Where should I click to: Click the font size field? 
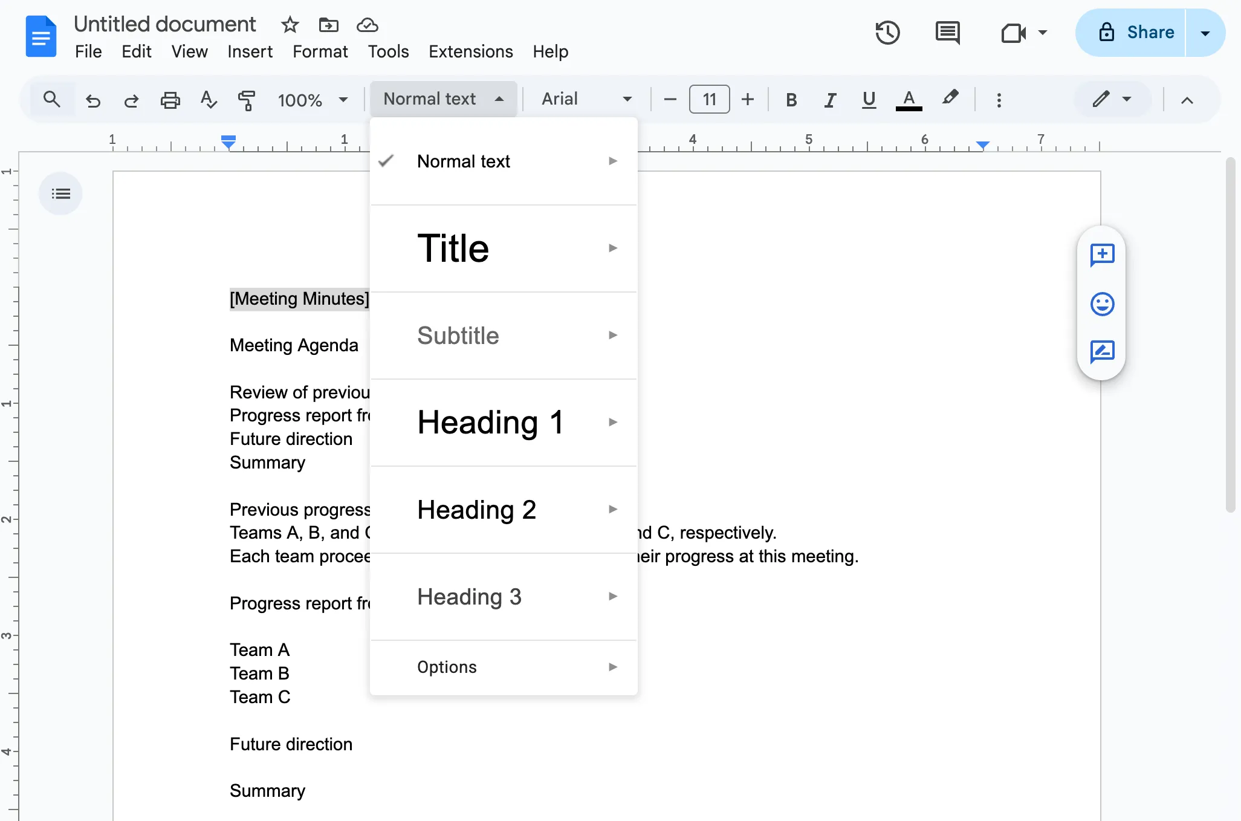click(709, 99)
